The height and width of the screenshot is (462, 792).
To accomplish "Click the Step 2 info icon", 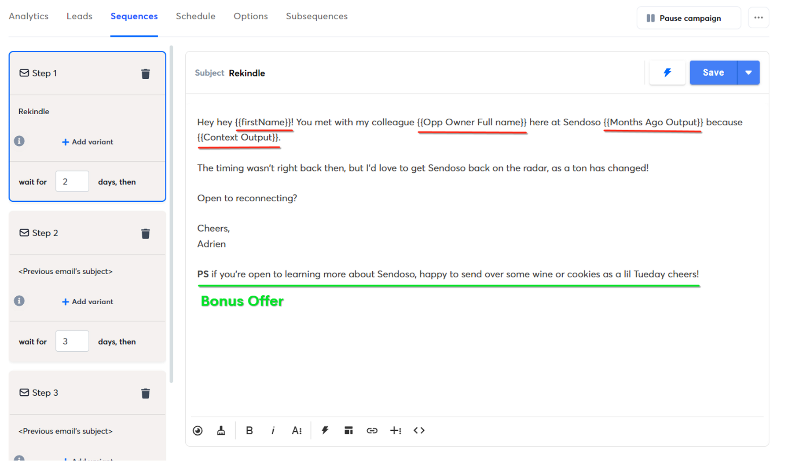I will tap(19, 301).
